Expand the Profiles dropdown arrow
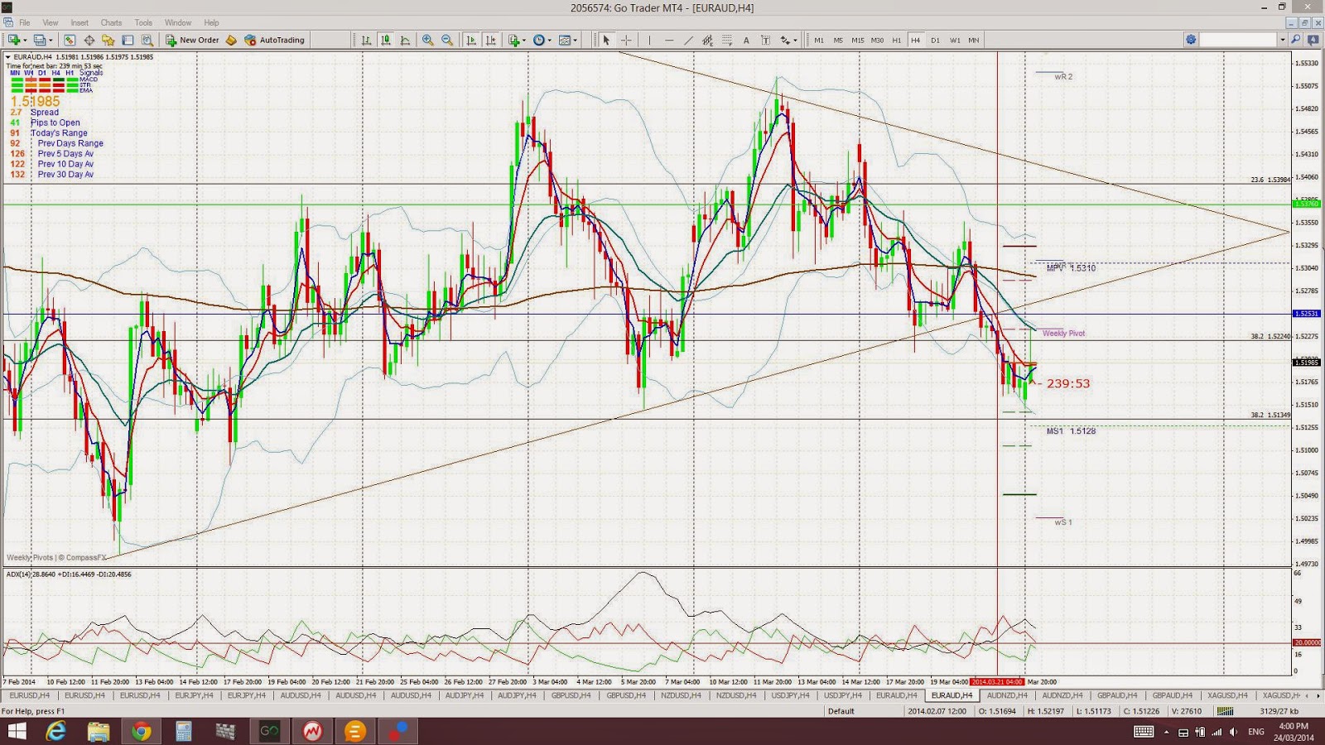This screenshot has height=745, width=1325. point(51,40)
